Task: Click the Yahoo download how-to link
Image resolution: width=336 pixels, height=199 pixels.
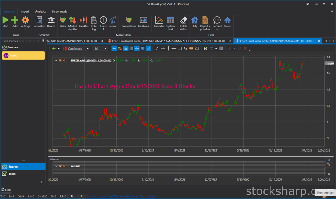Action: pos(121,196)
